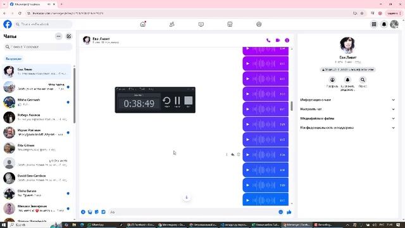Pause the recording timer
Image resolution: width=405 pixels, height=228 pixels.
click(177, 101)
